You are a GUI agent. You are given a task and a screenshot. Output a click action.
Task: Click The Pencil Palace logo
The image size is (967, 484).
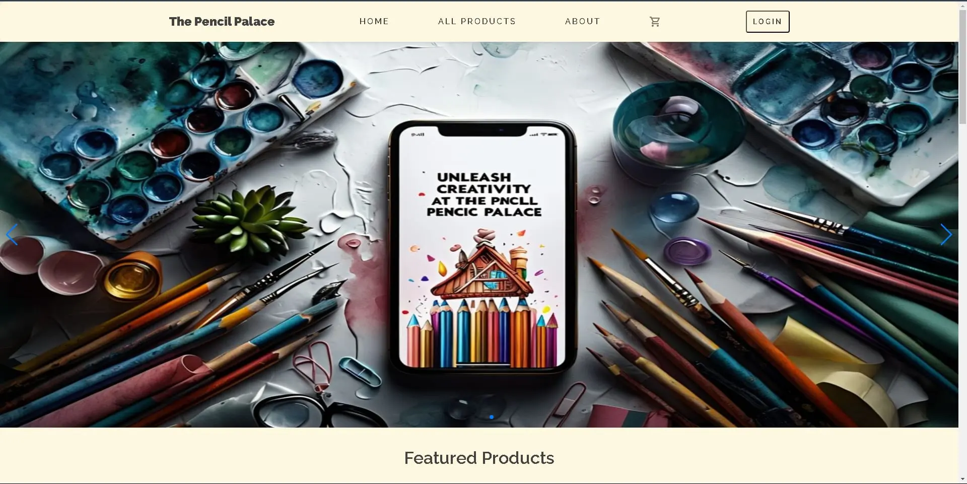(x=222, y=22)
